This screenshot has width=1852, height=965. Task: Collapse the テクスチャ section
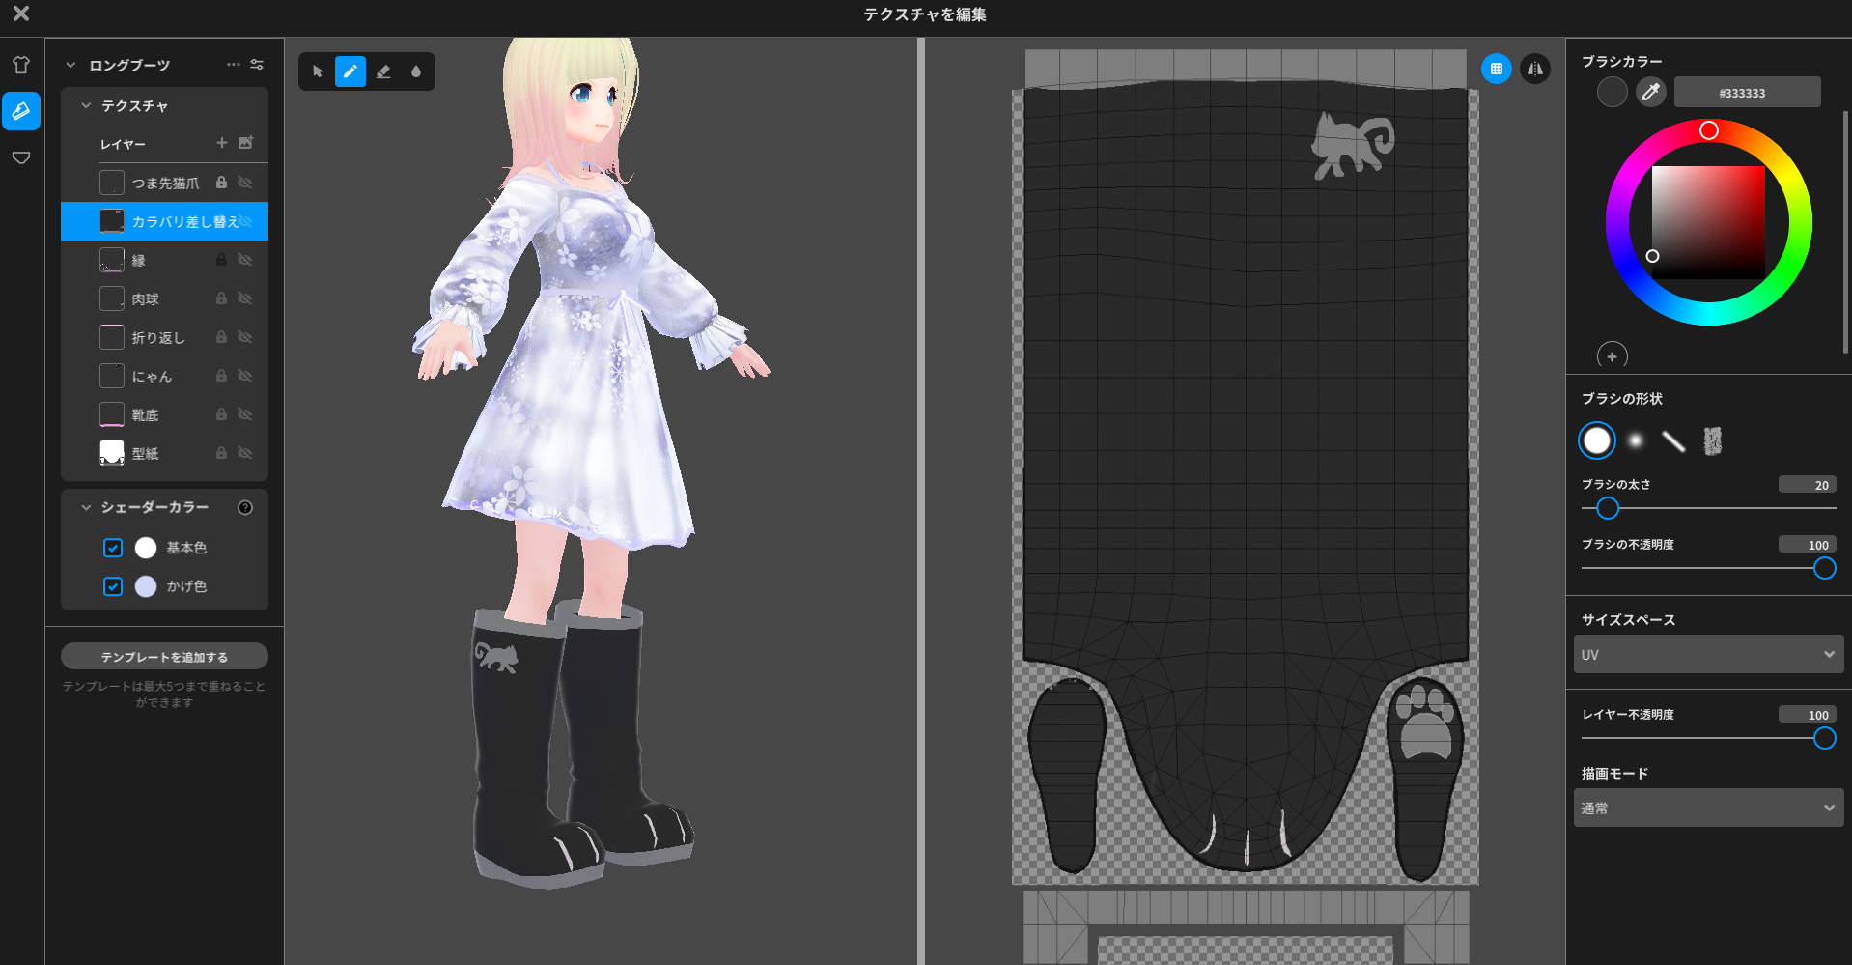click(85, 105)
